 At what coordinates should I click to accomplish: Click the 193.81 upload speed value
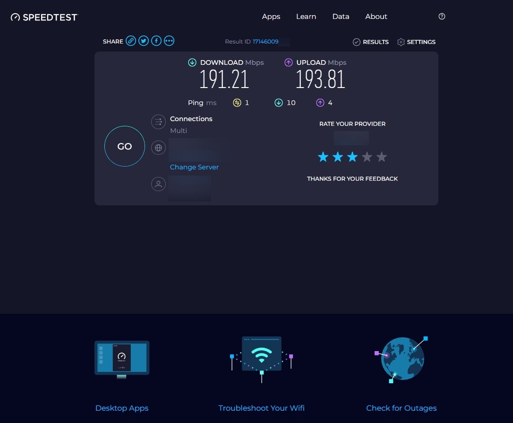320,79
